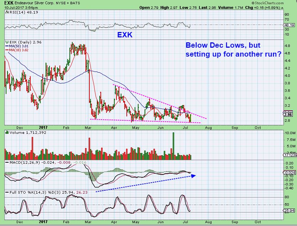Click the Low 2.76 value
Viewport: 297px width, 226px height.
[188, 8]
